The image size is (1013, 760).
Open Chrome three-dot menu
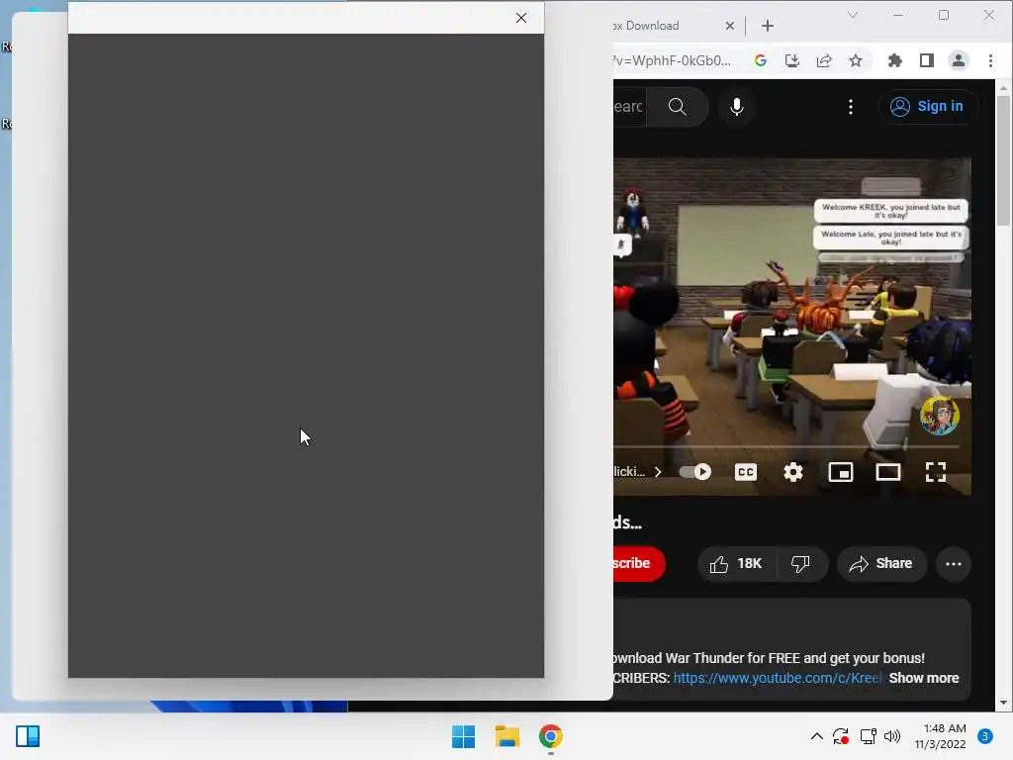[990, 60]
